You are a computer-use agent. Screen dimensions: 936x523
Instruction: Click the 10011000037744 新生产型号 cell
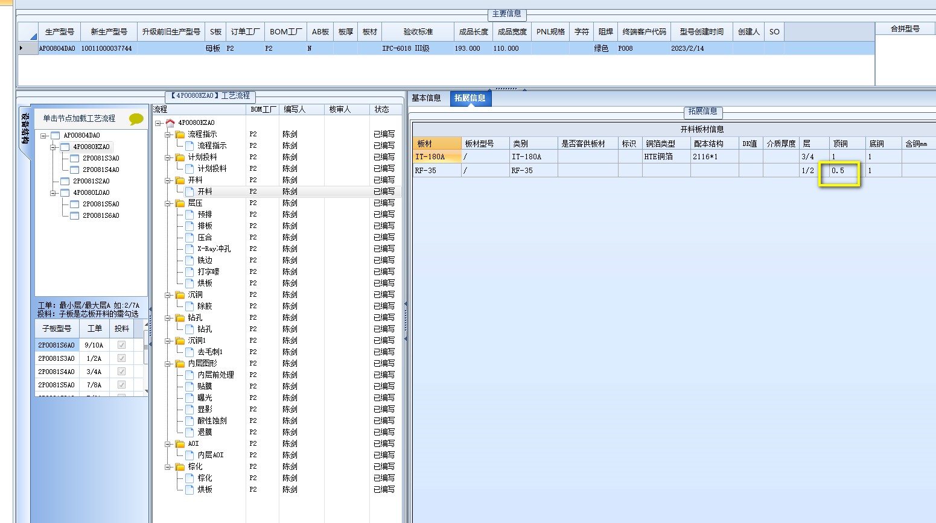point(108,48)
